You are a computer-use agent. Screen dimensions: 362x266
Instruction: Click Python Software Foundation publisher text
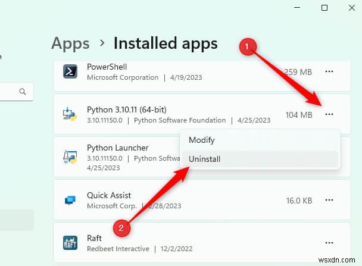180,120
